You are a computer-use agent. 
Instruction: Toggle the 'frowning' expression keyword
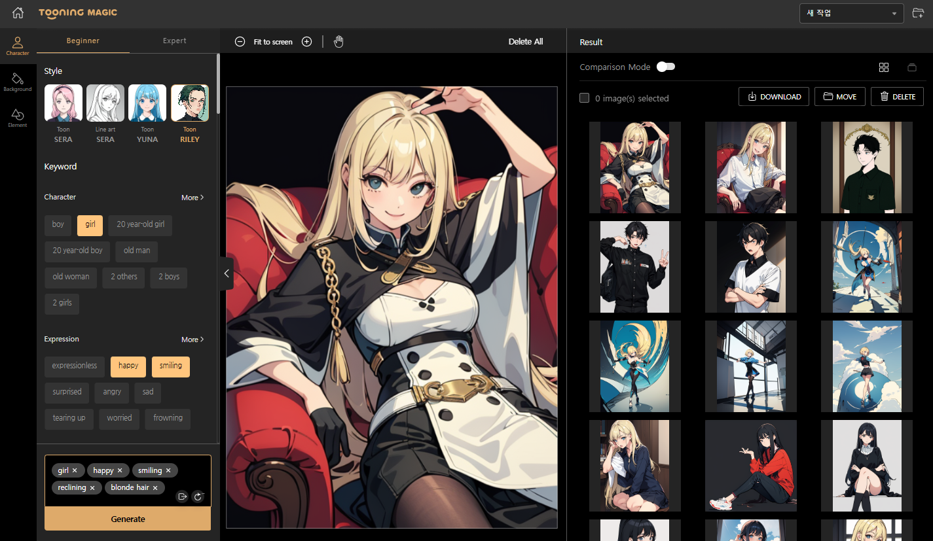click(168, 418)
